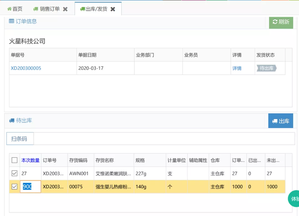The image size is (299, 216).
Task: Click the truck icon beside 待出库 heading
Action: tap(12, 121)
